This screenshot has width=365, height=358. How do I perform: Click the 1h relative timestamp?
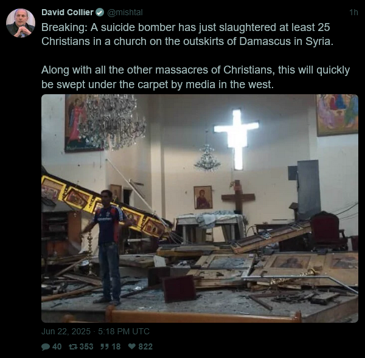click(353, 12)
